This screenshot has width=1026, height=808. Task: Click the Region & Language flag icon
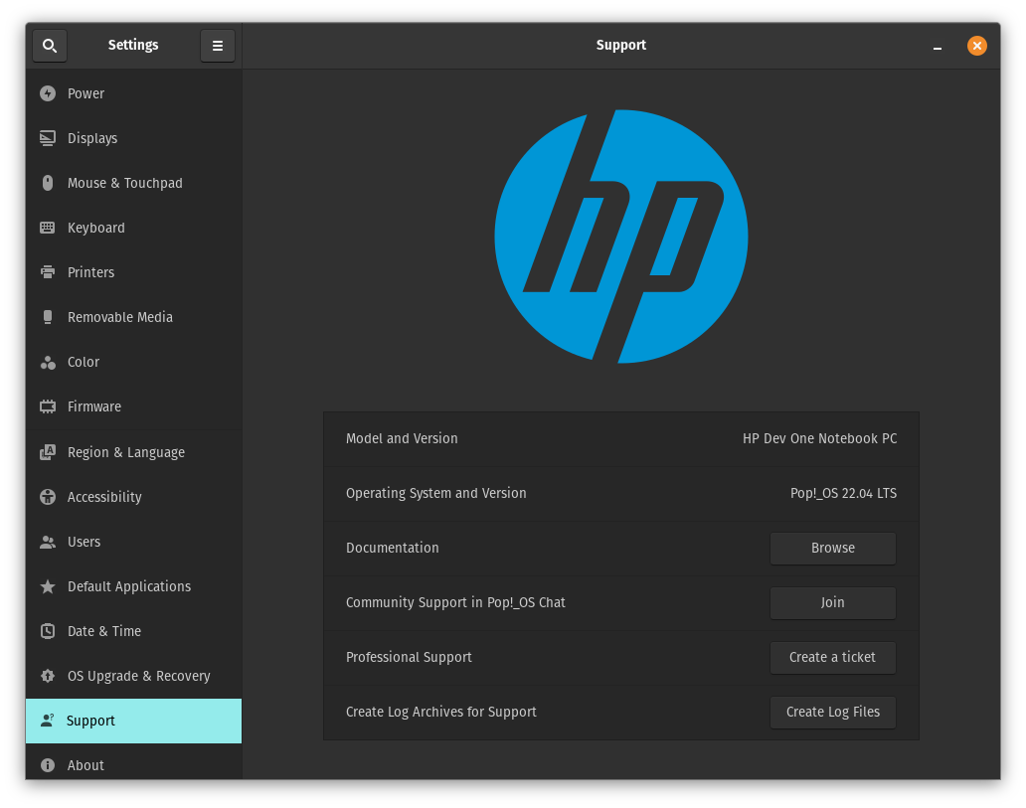click(x=48, y=452)
